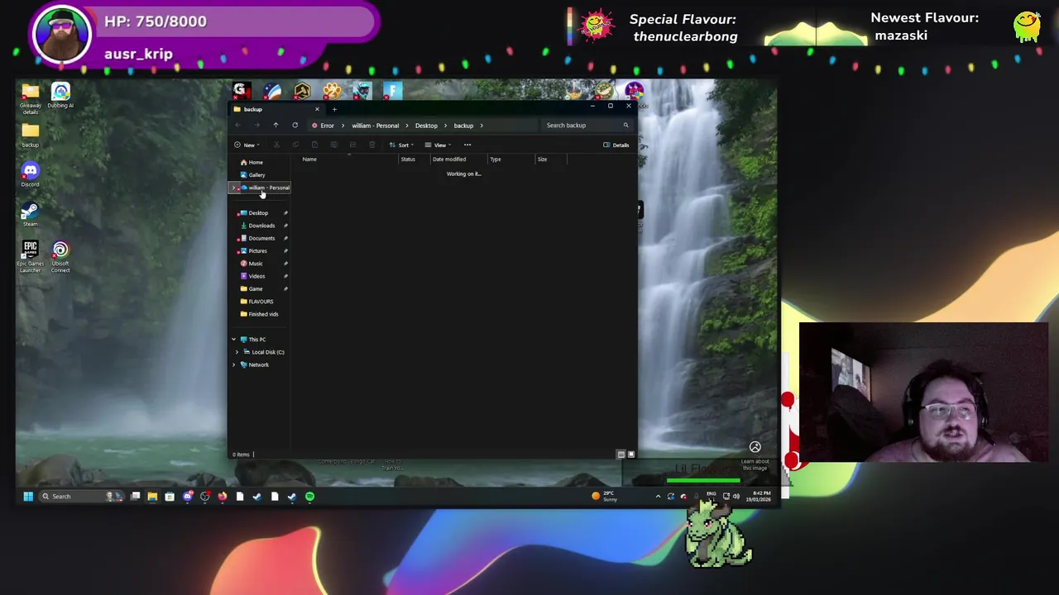Expand the Local Disk (C:) node
This screenshot has height=595, width=1059.
tap(237, 352)
